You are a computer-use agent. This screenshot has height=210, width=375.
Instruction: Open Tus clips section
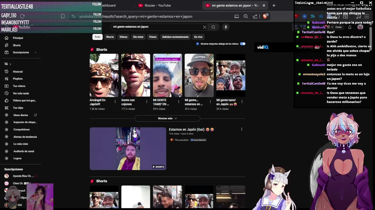(x=18, y=108)
